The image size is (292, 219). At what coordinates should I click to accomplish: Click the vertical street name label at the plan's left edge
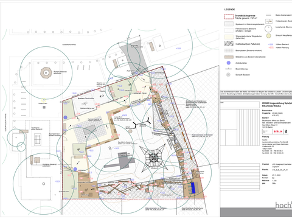(5, 122)
